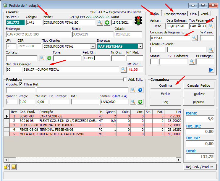The image size is (220, 181).
Task: Switch to Obs. tab
Action: tap(193, 14)
